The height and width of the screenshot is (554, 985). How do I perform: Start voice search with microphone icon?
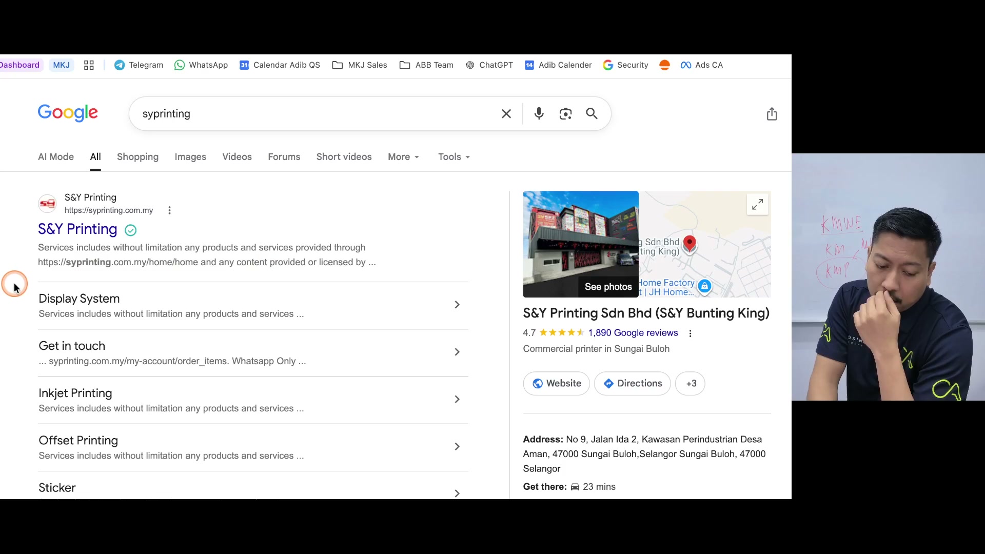(x=539, y=114)
